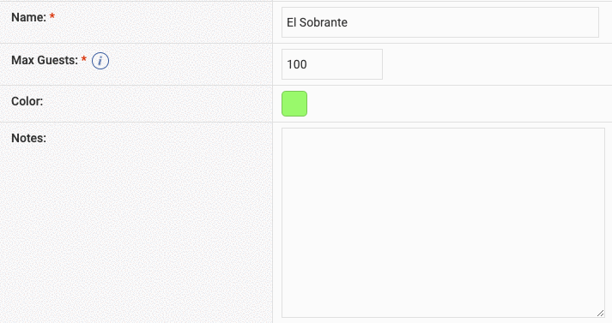Click blank space beside the Color swatch
Image resolution: width=612 pixels, height=323 pixels.
coord(457,104)
